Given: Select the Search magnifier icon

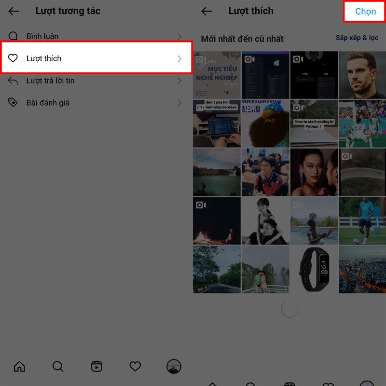Looking at the screenshot, I should [x=58, y=367].
